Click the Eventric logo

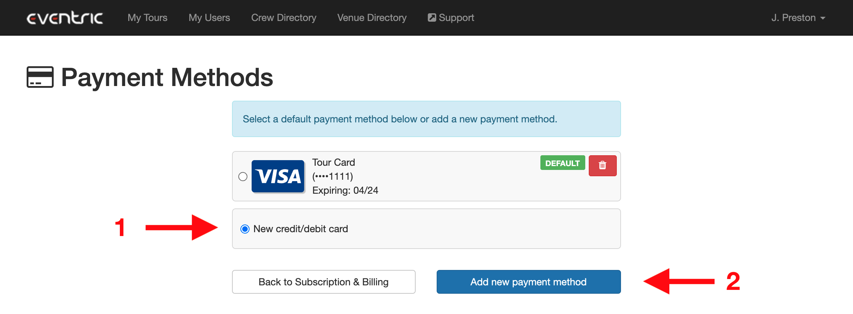pos(65,18)
